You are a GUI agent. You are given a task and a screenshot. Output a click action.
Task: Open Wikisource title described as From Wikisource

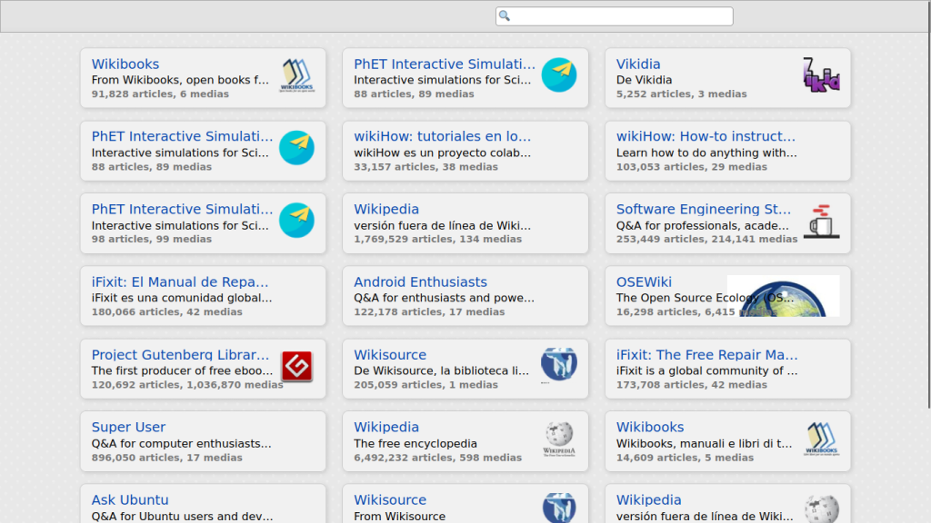(390, 500)
